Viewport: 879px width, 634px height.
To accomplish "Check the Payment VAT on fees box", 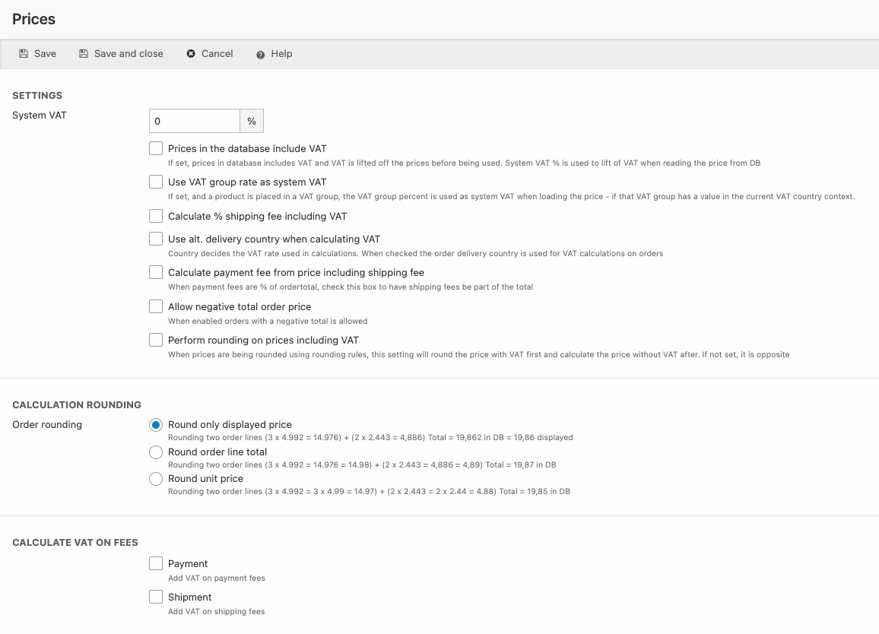I will tap(156, 563).
